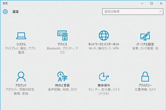Open the アカウント person icon
The image size is (166, 110).
[x=21, y=76]
